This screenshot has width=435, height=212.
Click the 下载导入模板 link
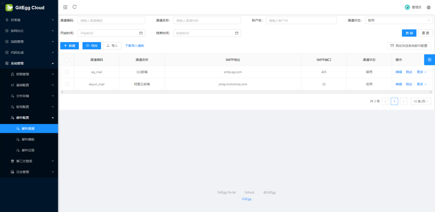click(135, 46)
